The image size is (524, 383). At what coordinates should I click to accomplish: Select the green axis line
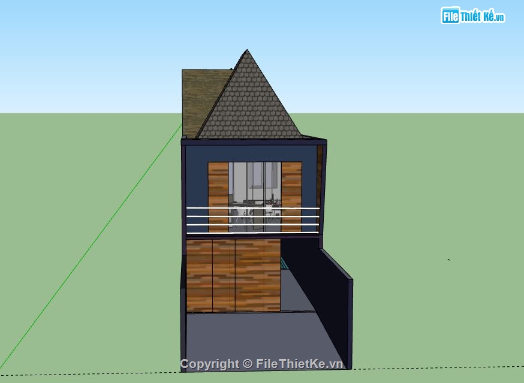coord(91,247)
